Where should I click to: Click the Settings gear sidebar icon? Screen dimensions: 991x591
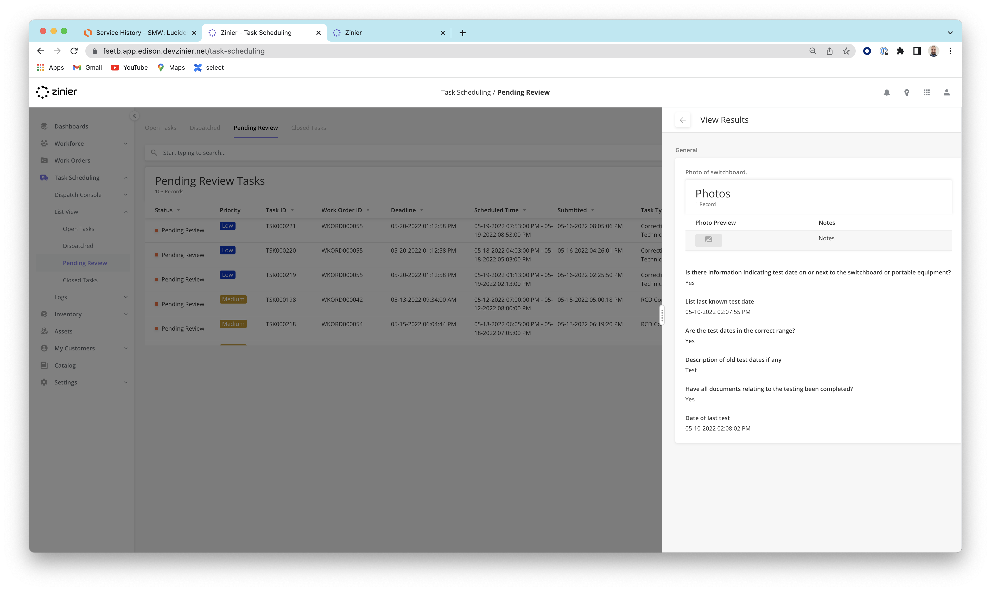(x=44, y=382)
